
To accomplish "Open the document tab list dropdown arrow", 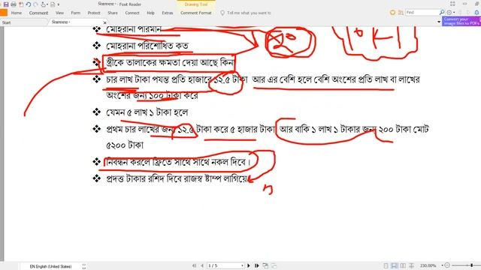I will 439,22.
